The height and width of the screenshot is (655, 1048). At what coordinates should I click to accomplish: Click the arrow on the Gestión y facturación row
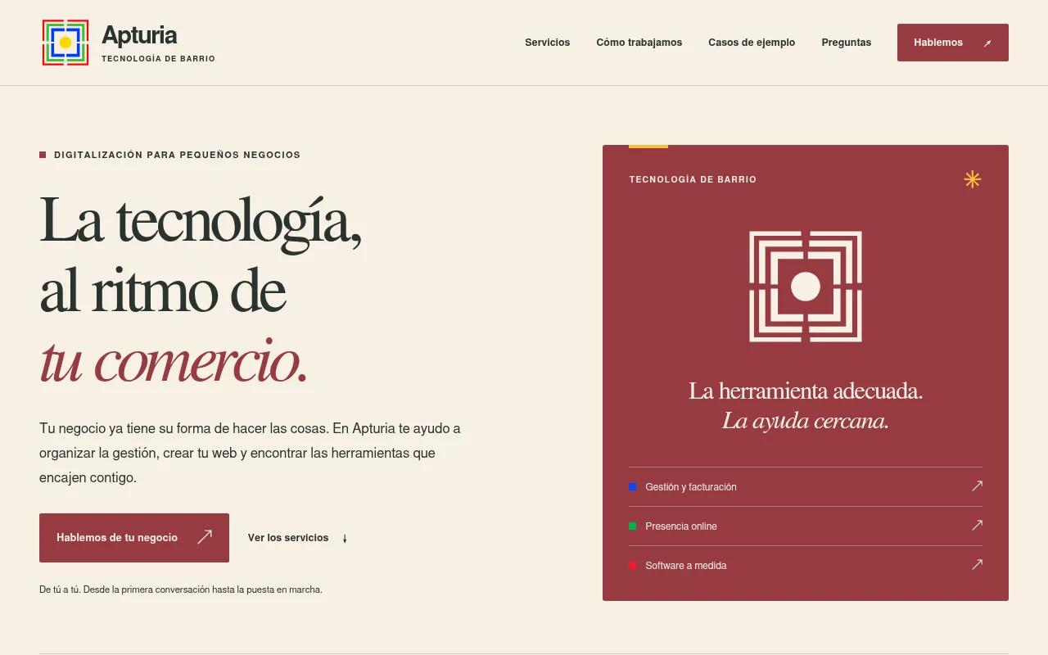[977, 486]
